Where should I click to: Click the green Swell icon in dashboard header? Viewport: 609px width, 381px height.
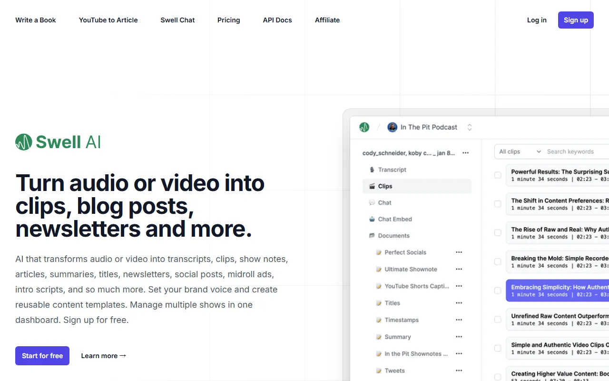(x=364, y=127)
